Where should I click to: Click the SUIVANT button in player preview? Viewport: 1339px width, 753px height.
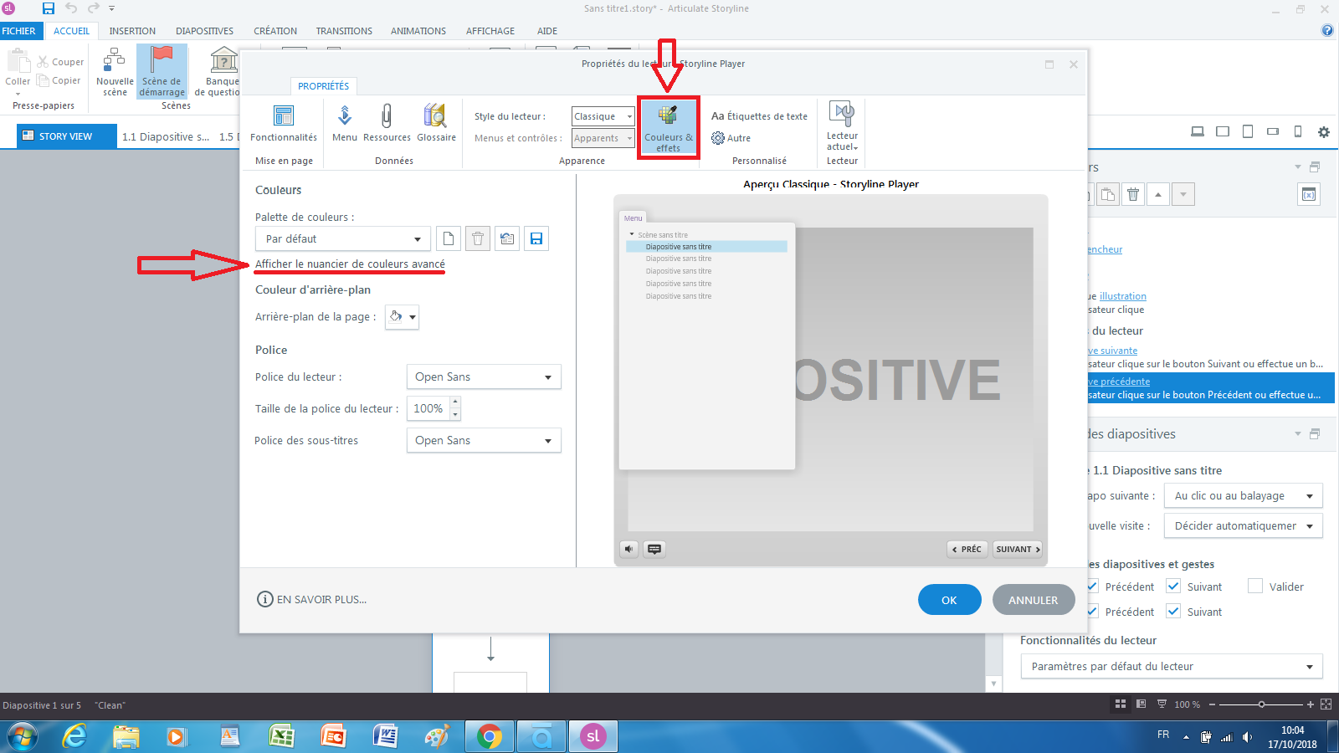point(1018,549)
